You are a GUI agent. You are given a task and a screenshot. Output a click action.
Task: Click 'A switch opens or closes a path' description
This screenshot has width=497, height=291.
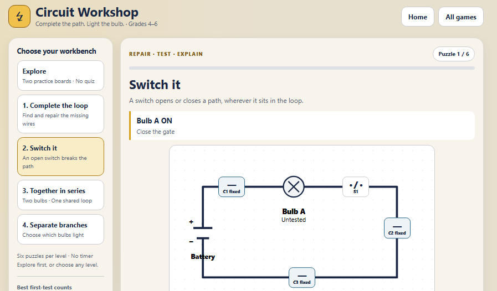tap(216, 101)
